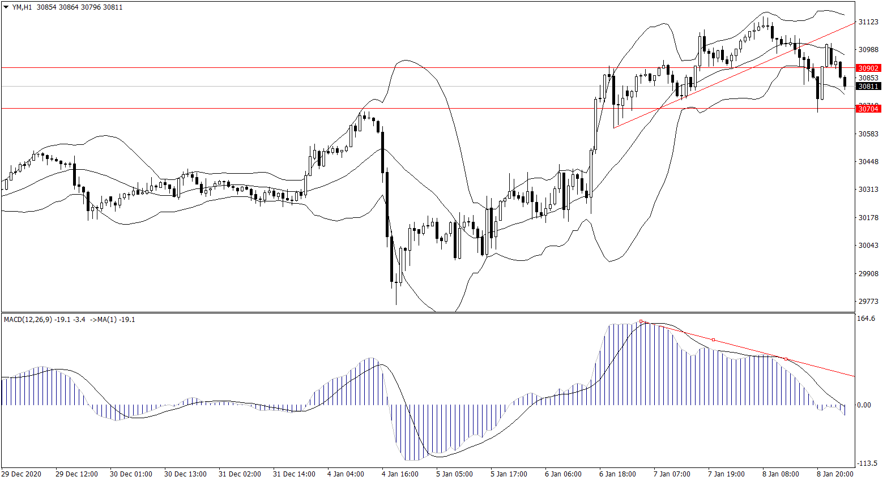Click the -113.5 MACD scale value
887x481 pixels.
867,463
